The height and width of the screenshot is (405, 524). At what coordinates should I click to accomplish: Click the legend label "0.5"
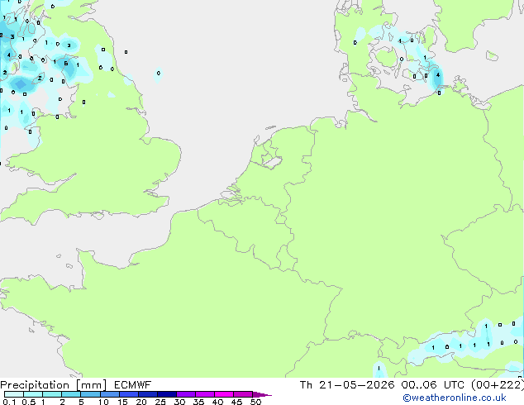(x=29, y=402)
